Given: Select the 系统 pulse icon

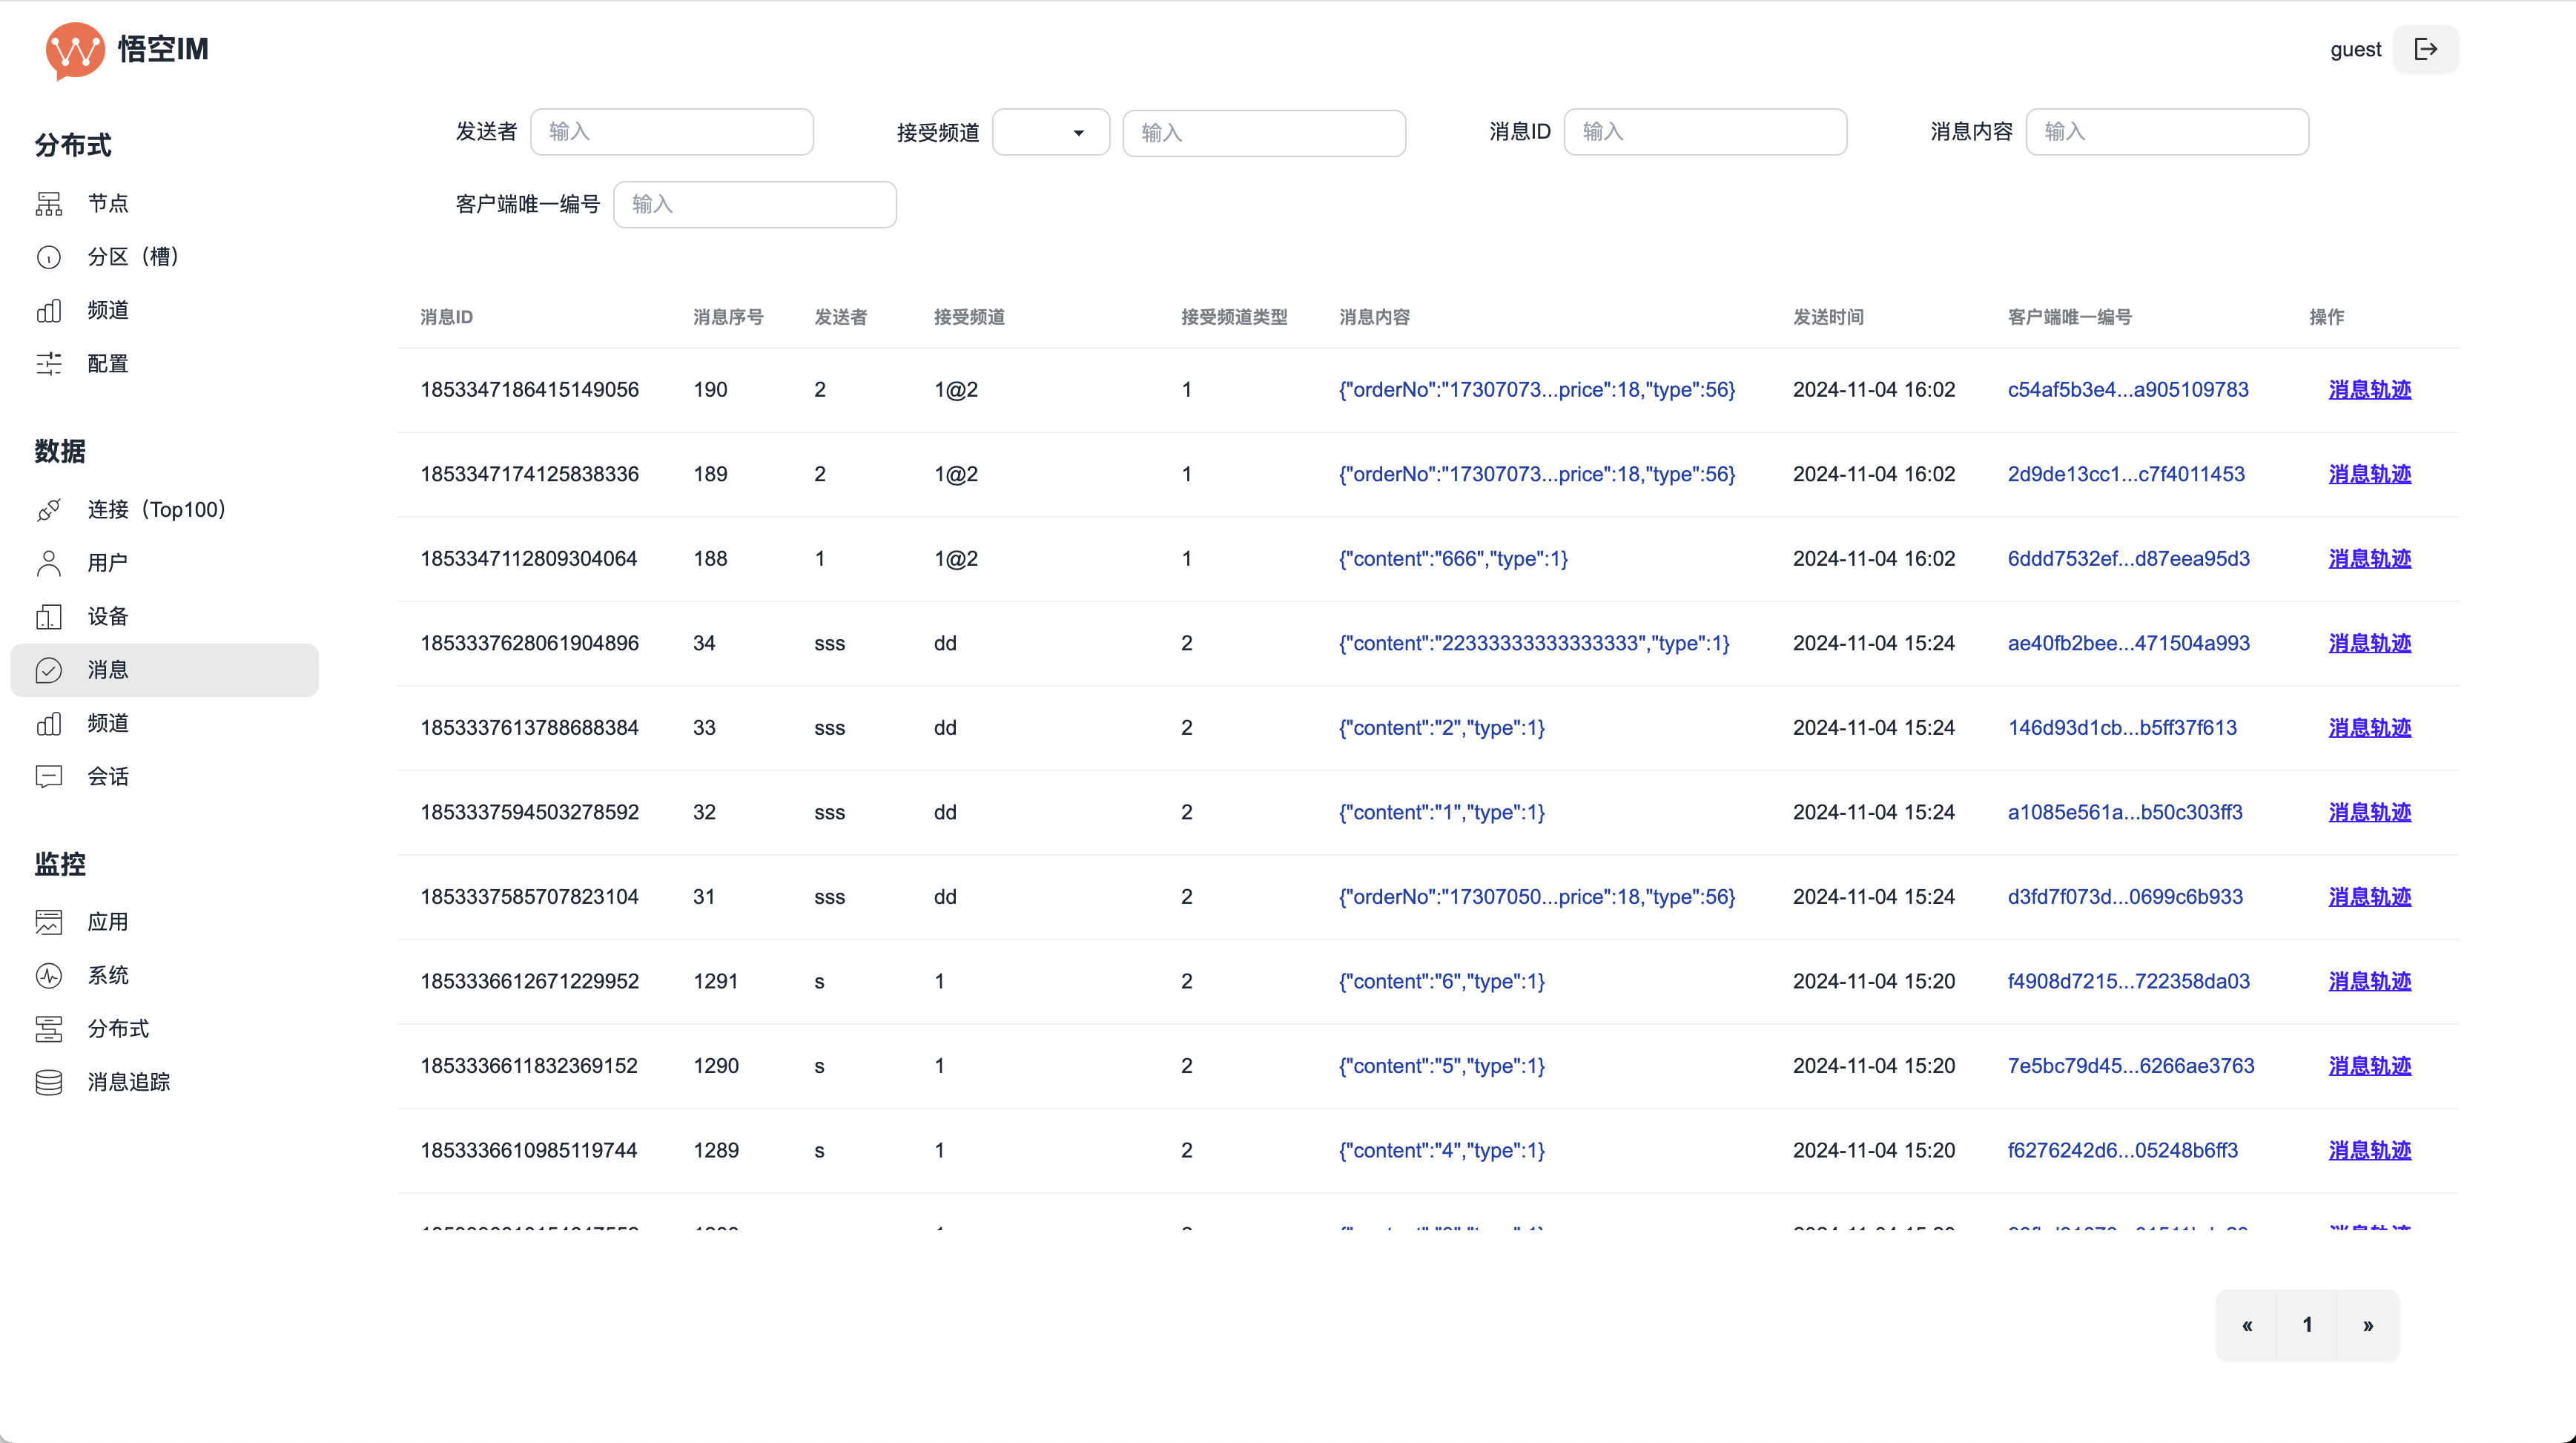Looking at the screenshot, I should click(x=49, y=976).
